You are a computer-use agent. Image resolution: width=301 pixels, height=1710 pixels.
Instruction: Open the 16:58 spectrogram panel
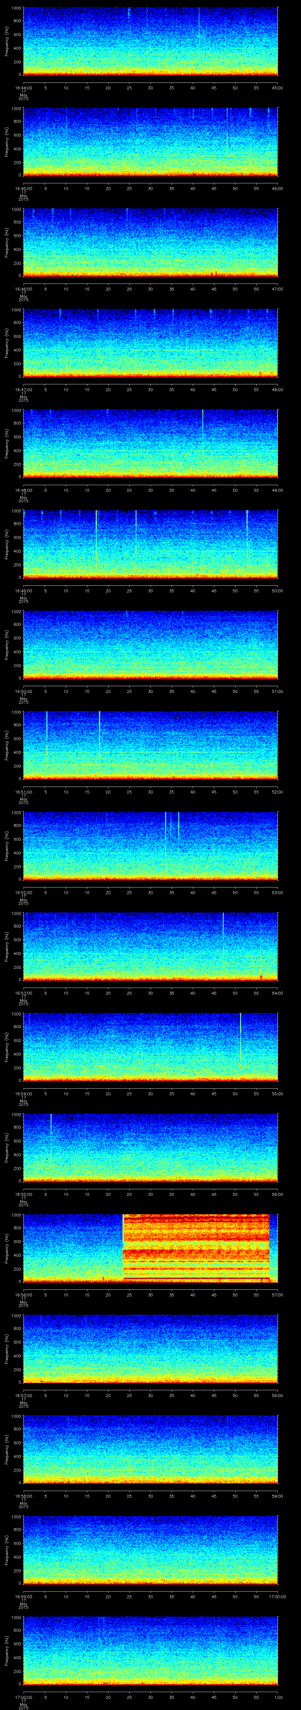[x=150, y=1449]
